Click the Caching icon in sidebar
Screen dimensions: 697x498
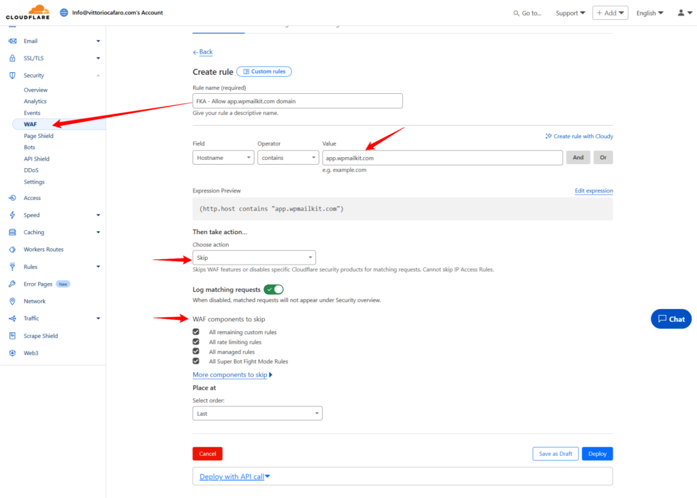(12, 233)
